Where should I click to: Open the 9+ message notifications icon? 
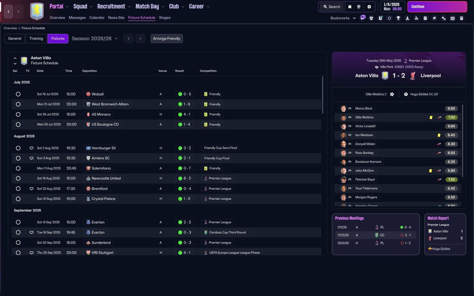pos(363,17)
